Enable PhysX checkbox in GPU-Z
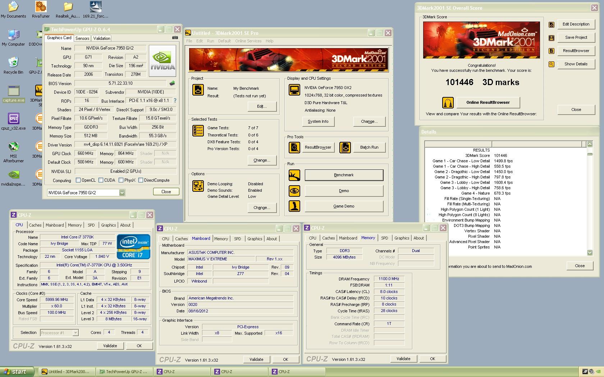This screenshot has height=377, width=604. 121,180
